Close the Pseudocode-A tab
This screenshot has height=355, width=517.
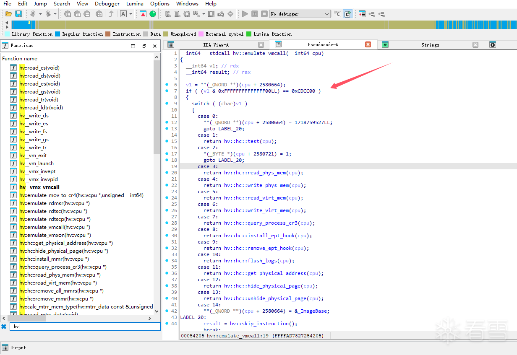tap(368, 45)
